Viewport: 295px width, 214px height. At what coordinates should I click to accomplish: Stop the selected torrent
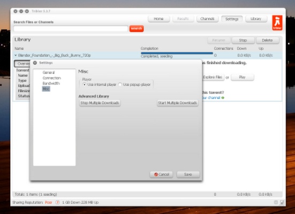click(243, 41)
